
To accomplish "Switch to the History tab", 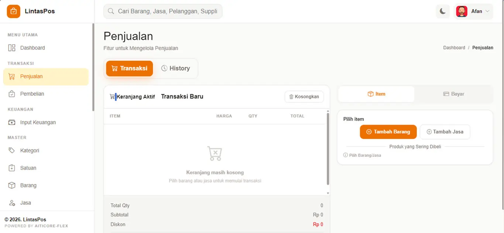I will pyautogui.click(x=175, y=68).
